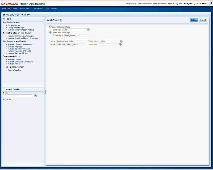Open the Favorites menu
The width and height of the screenshot is (213, 170).
coord(39,9)
